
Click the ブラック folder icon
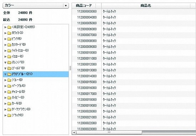tap(9, 115)
